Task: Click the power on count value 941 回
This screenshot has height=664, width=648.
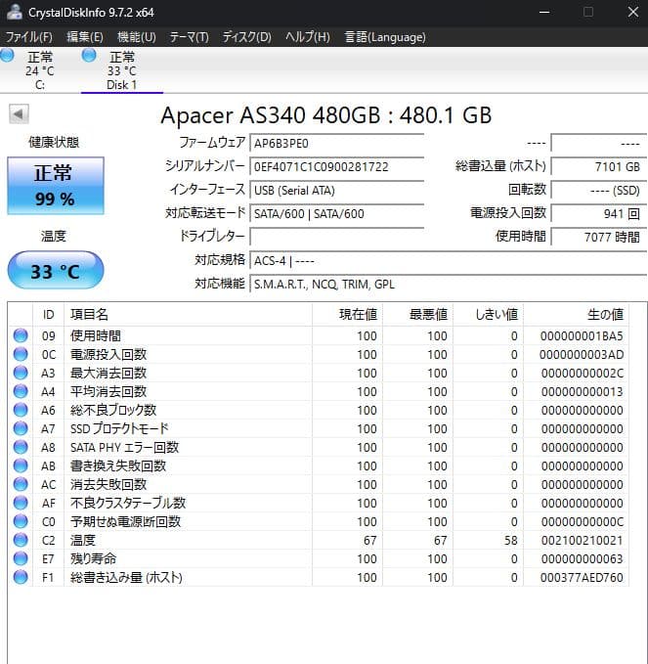Action: [x=599, y=214]
